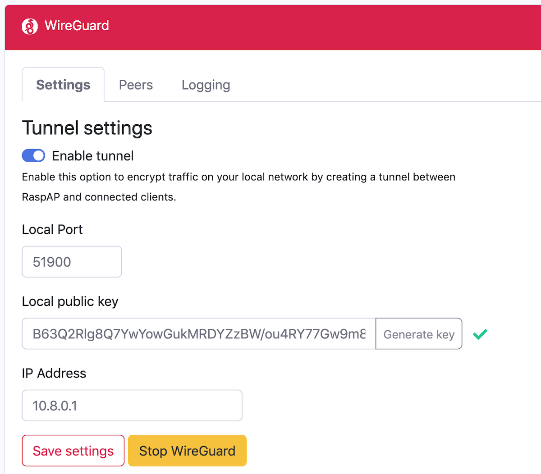
Task: Select the Local public key text field
Action: 198,334
